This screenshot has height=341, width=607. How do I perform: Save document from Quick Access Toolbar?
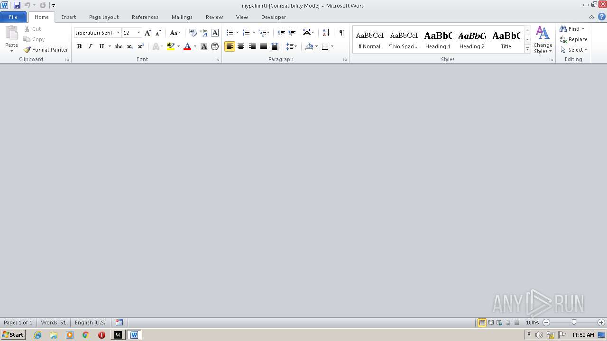coord(17,5)
